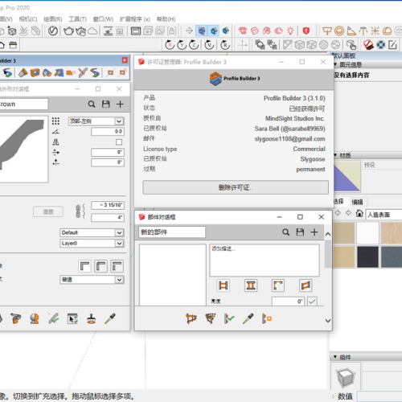Click the ~3 15/16" width field
Screen dimensions: 402x402
108,205
